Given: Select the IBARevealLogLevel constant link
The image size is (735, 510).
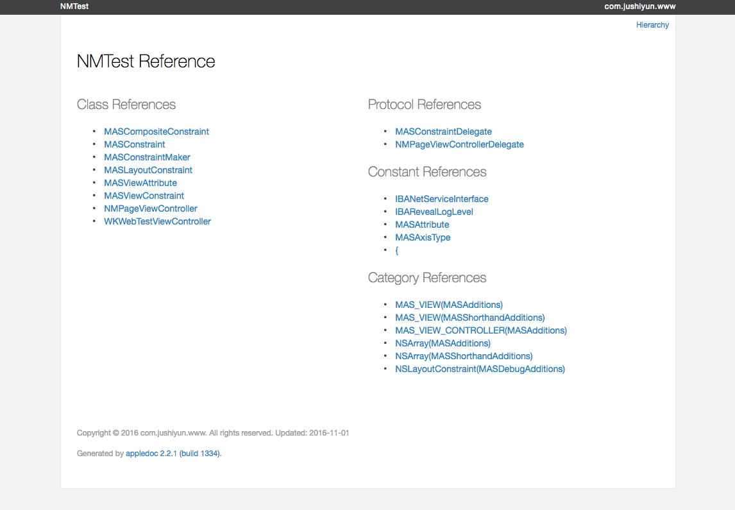Looking at the screenshot, I should [434, 212].
